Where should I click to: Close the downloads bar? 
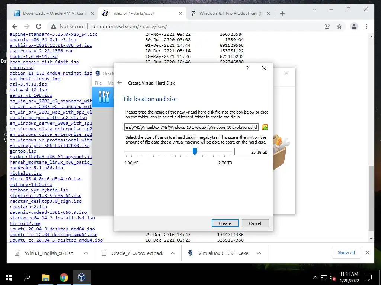[368, 253]
